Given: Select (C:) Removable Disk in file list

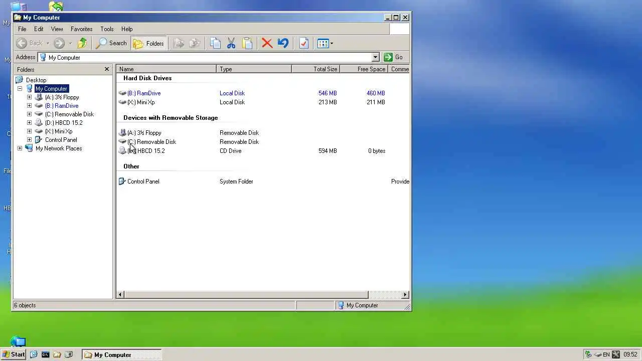Looking at the screenshot, I should [x=151, y=142].
